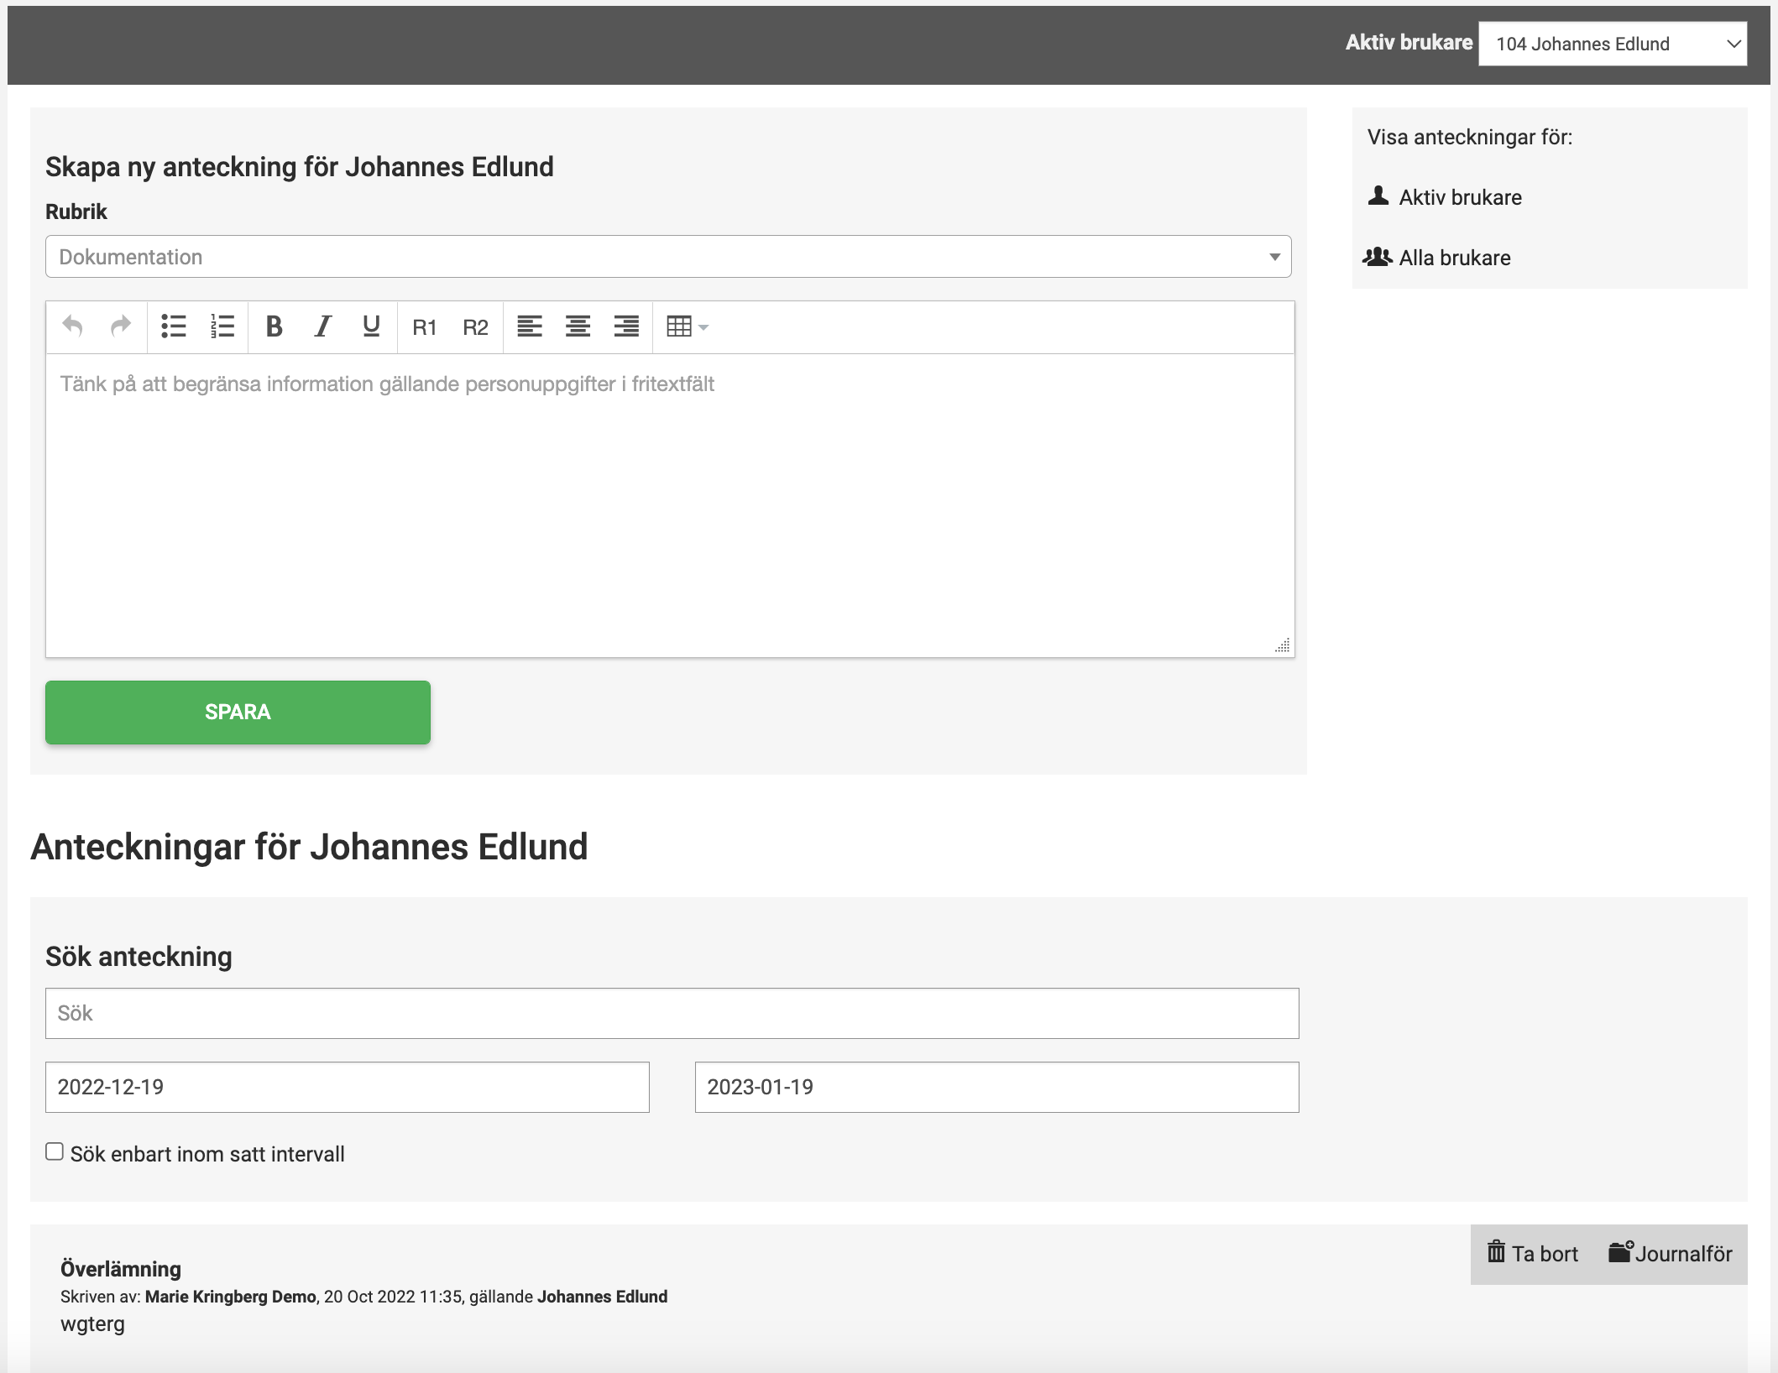This screenshot has width=1778, height=1373.
Task: Open the Aktiv brukare dropdown
Action: point(1612,44)
